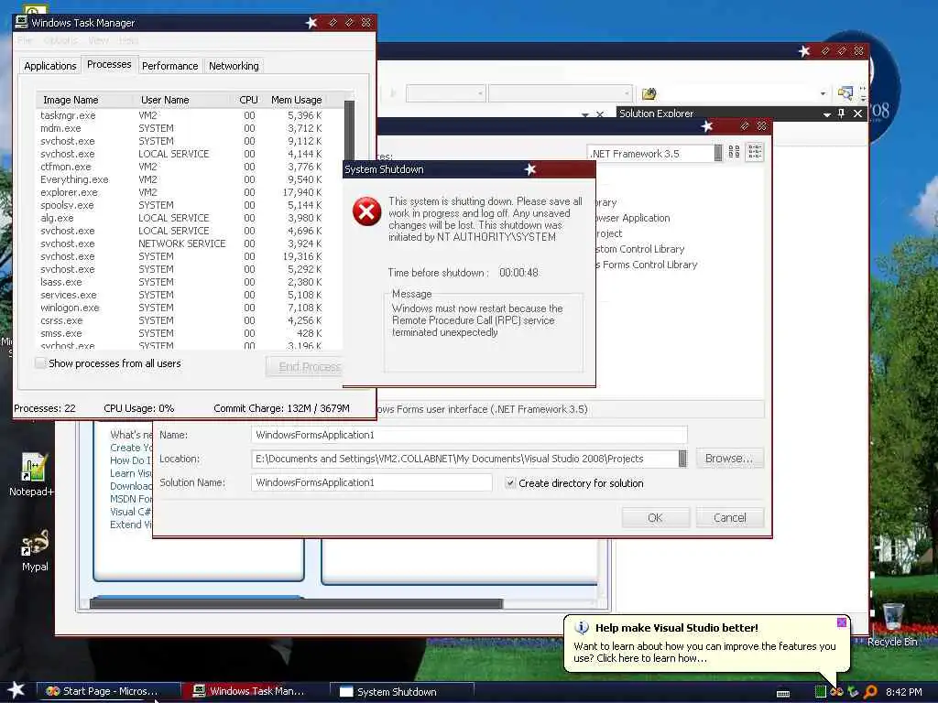Open the Notepad++ desktop shortcut

33,475
